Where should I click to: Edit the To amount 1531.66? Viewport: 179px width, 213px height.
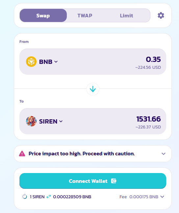click(149, 119)
